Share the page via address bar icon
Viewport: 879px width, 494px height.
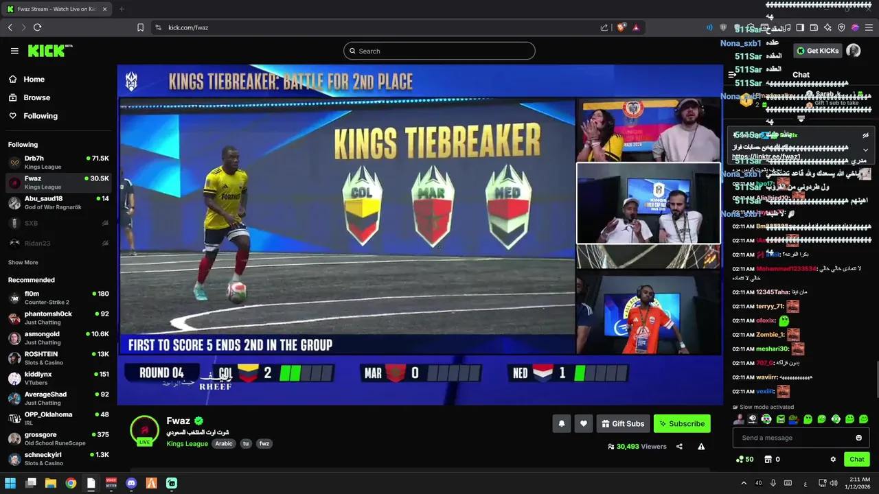[x=604, y=27]
